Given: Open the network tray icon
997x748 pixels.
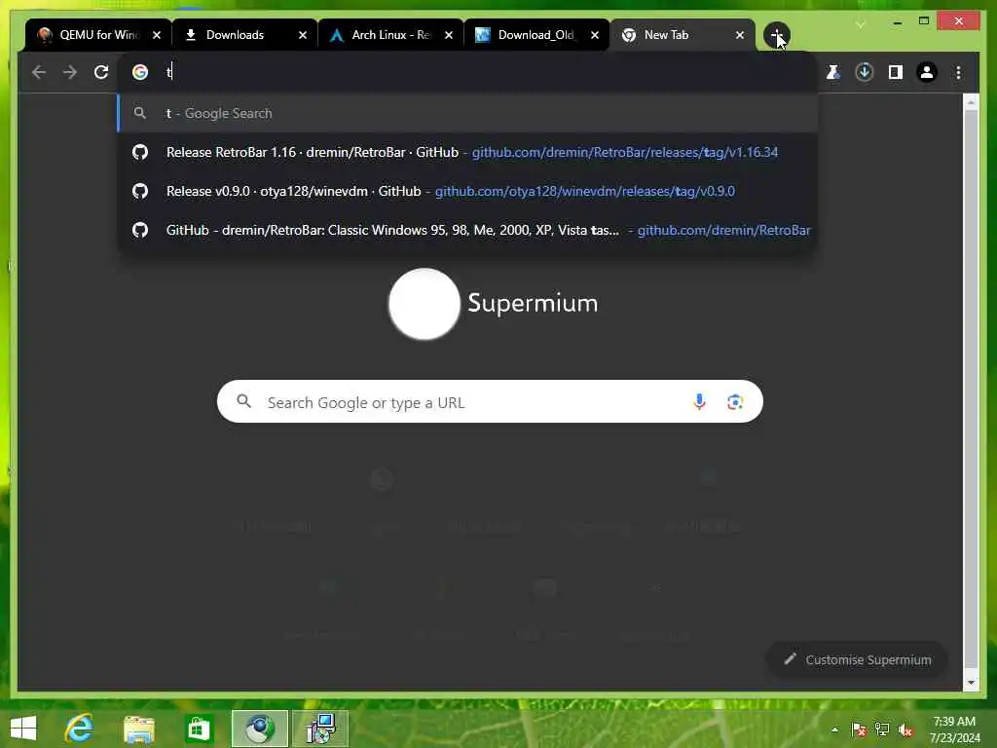Looking at the screenshot, I should [882, 729].
